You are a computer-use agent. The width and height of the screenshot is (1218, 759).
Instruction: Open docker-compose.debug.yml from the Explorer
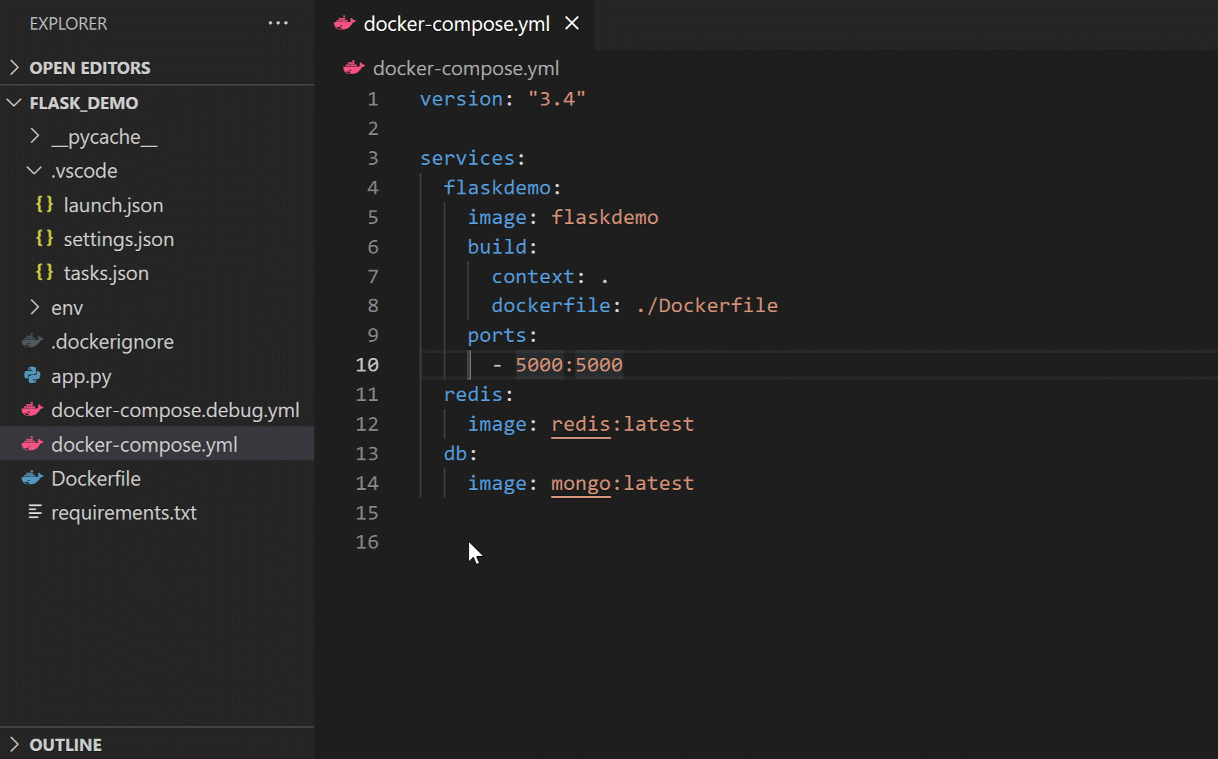[175, 410]
